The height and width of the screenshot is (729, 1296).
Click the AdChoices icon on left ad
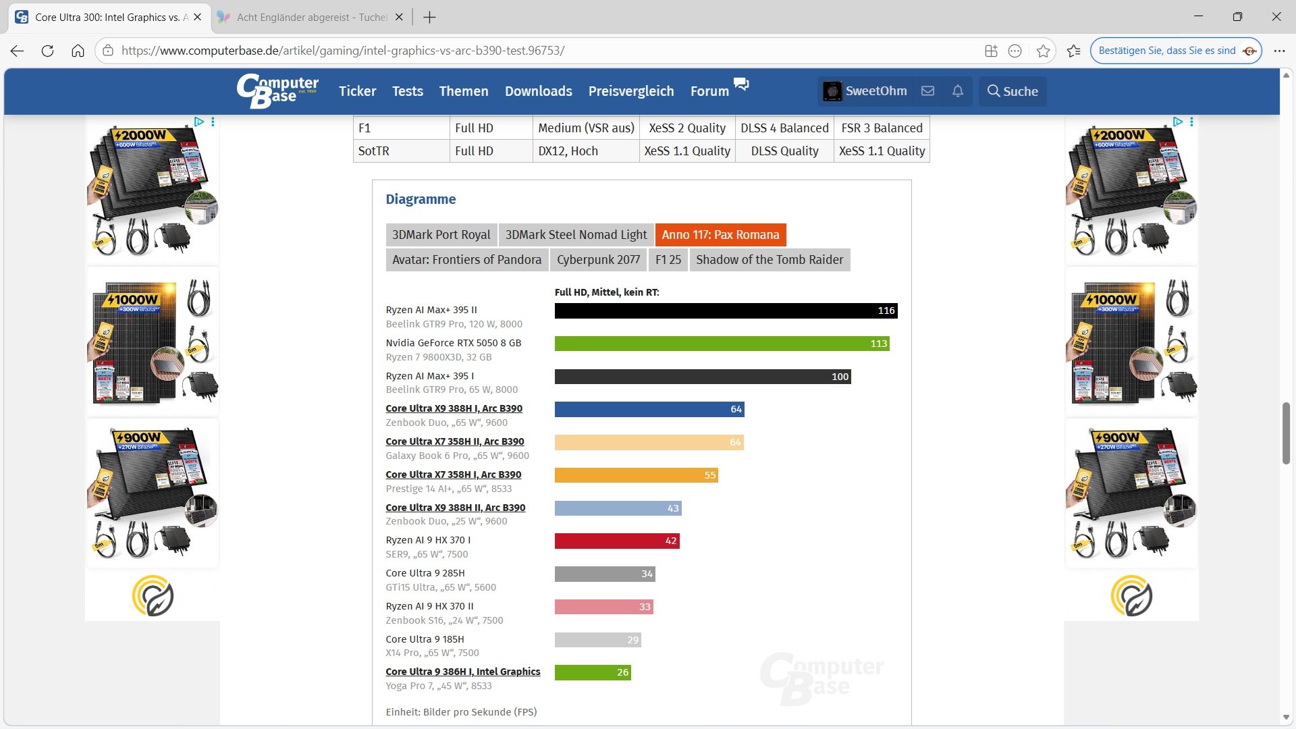tap(199, 122)
